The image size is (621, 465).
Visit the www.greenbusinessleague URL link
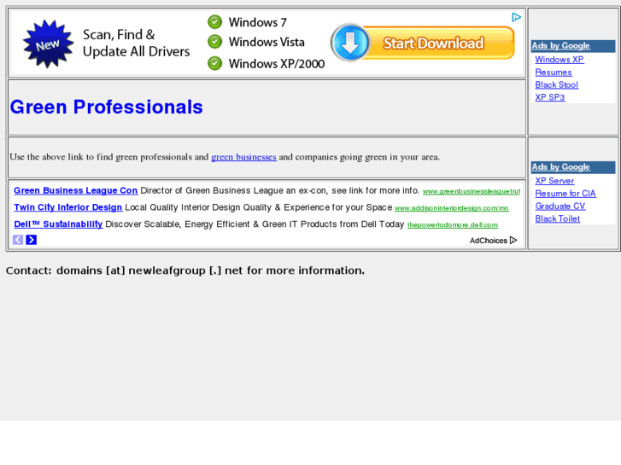[472, 191]
